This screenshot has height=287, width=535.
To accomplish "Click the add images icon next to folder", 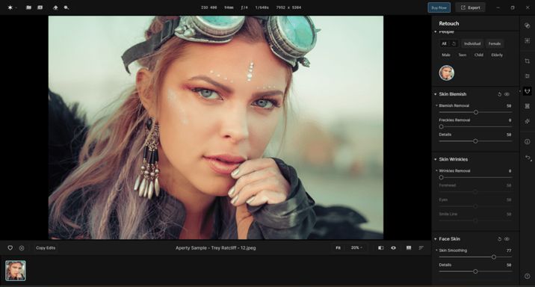I will [x=40, y=7].
